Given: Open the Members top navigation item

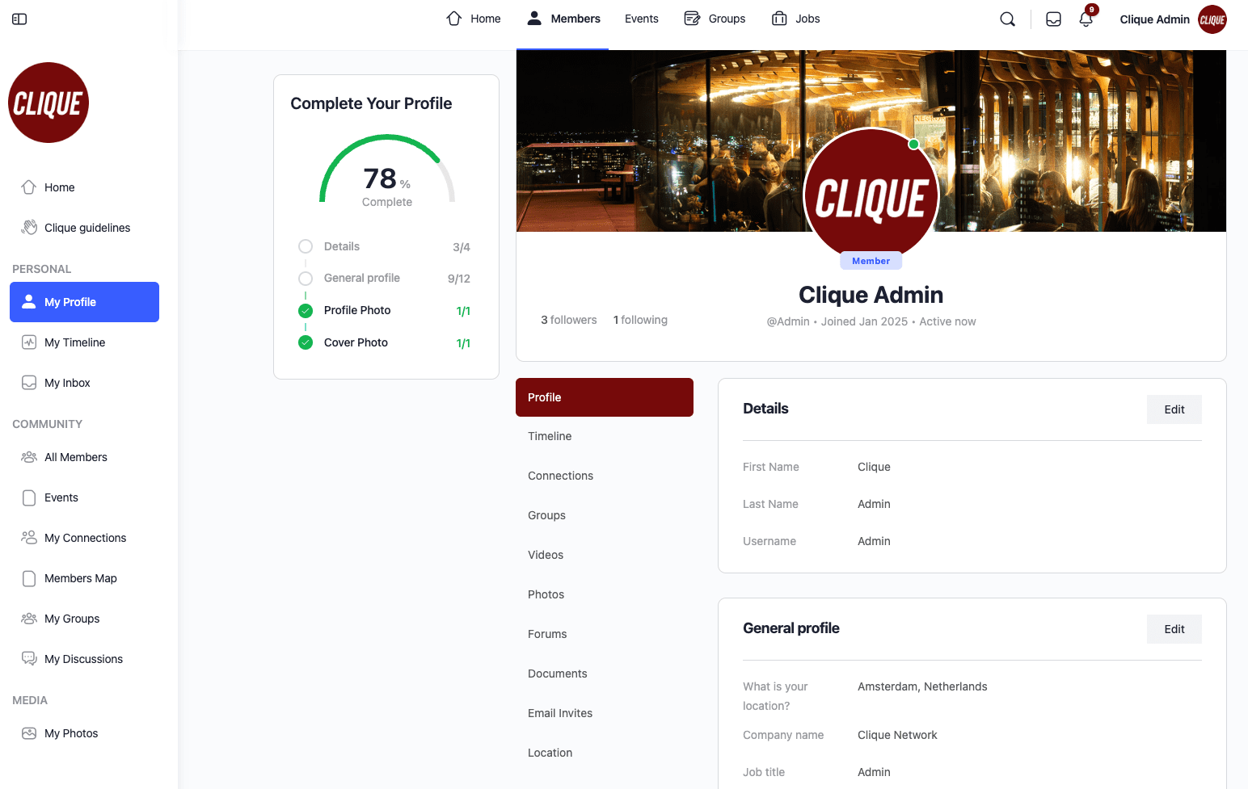Looking at the screenshot, I should click(x=563, y=19).
